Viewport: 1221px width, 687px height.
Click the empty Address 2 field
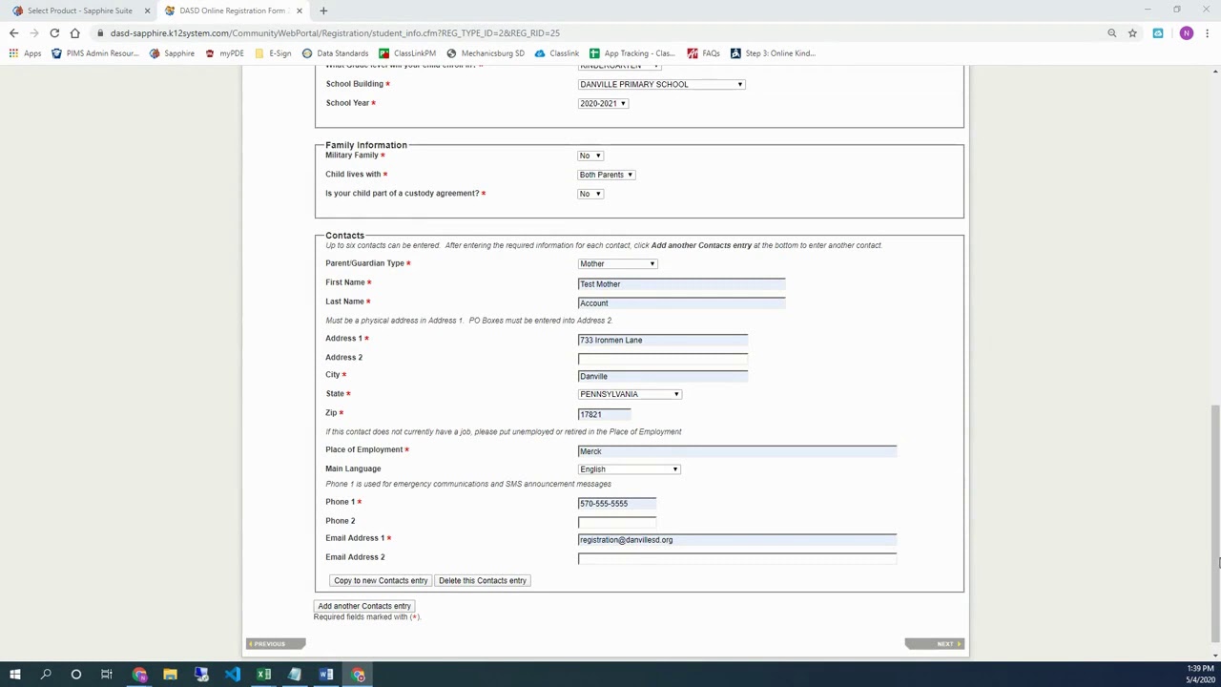[663, 358]
